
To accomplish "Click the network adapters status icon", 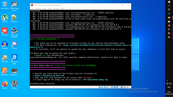I will (x=105, y=87).
